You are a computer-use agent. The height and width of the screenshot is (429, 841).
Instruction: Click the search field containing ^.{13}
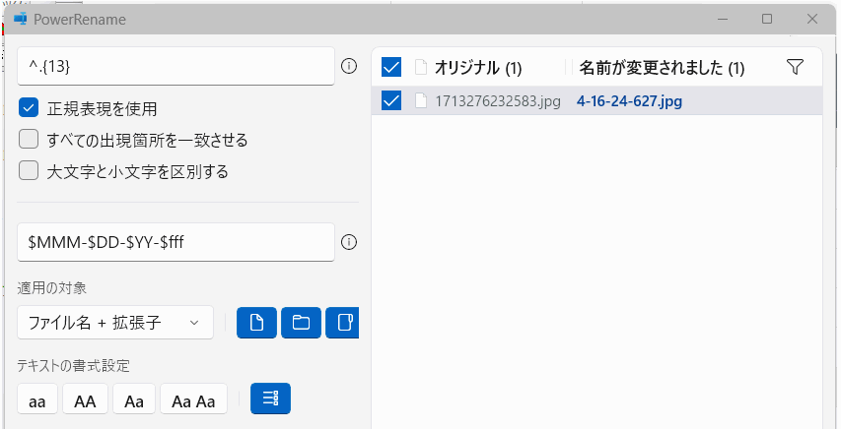pyautogui.click(x=175, y=66)
